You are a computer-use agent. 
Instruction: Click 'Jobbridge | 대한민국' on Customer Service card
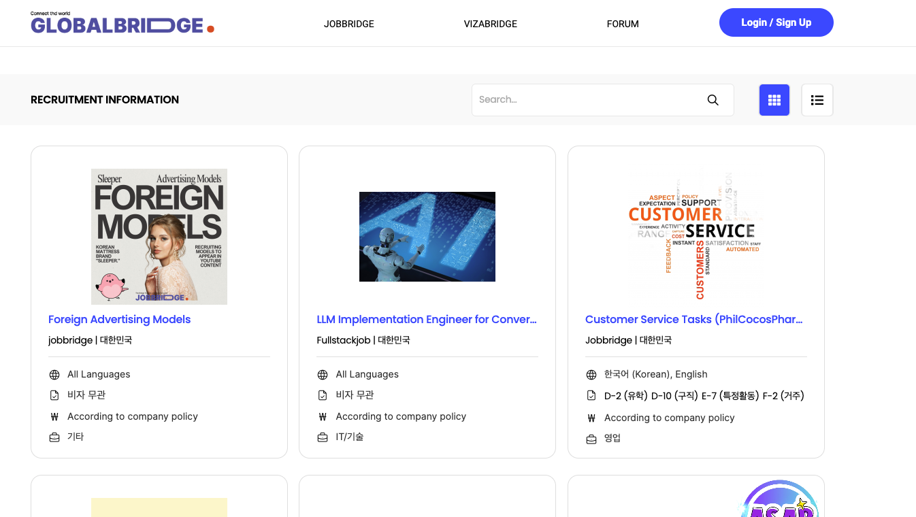pyautogui.click(x=628, y=340)
